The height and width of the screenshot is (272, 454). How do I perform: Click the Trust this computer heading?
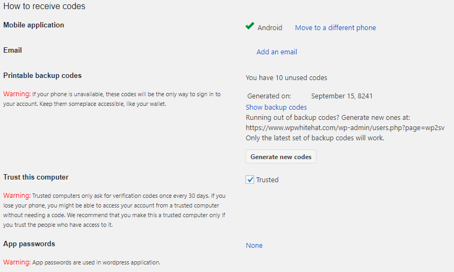pyautogui.click(x=36, y=177)
